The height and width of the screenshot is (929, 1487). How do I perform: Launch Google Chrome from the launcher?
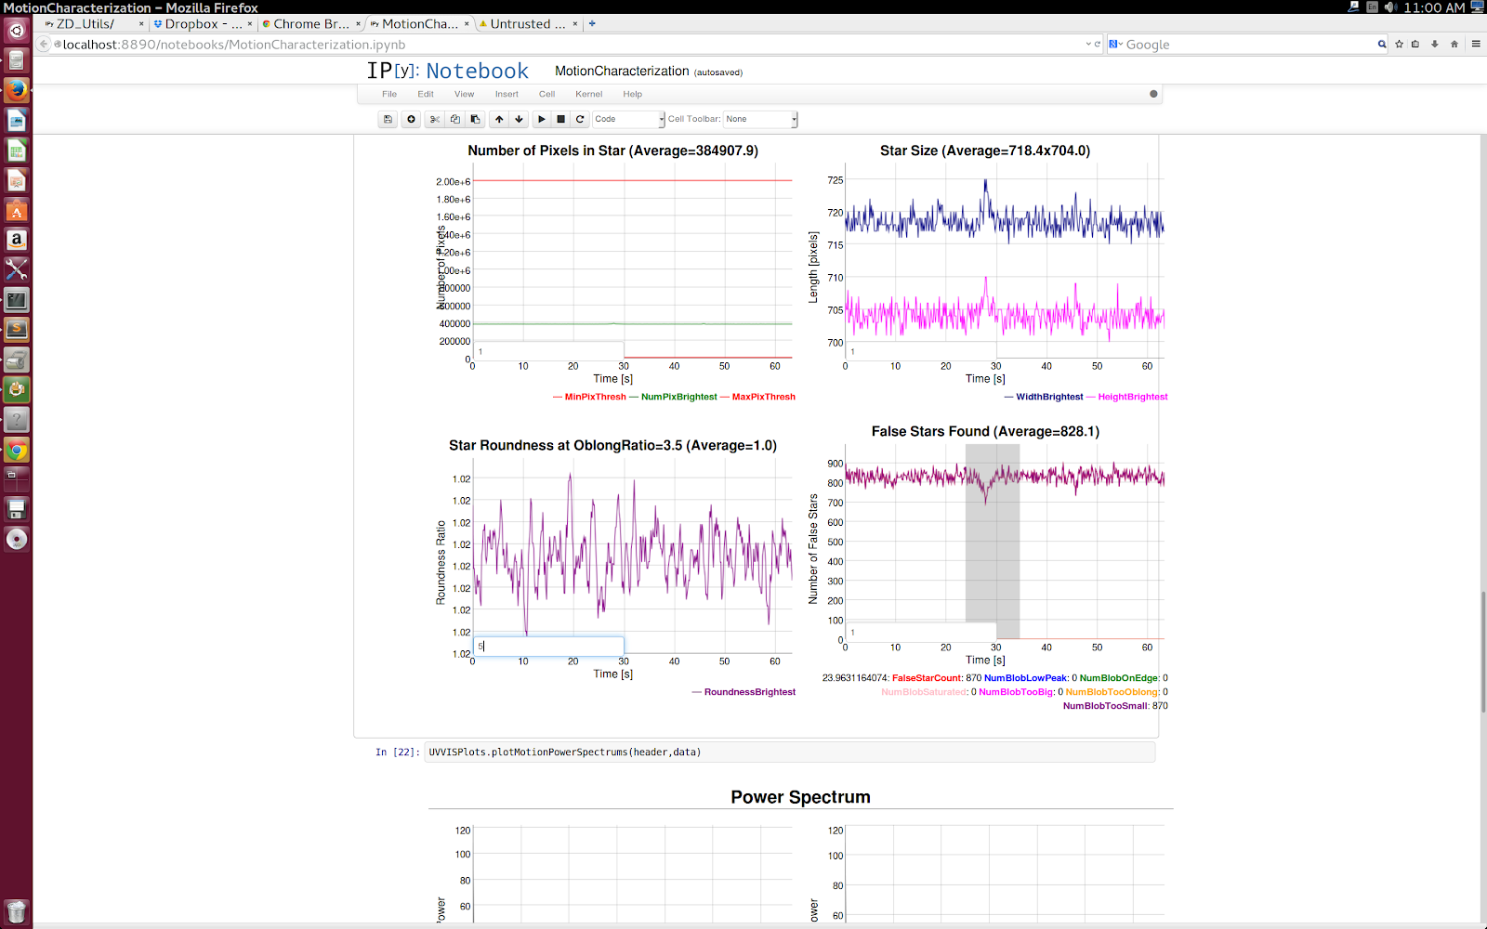pos(17,451)
